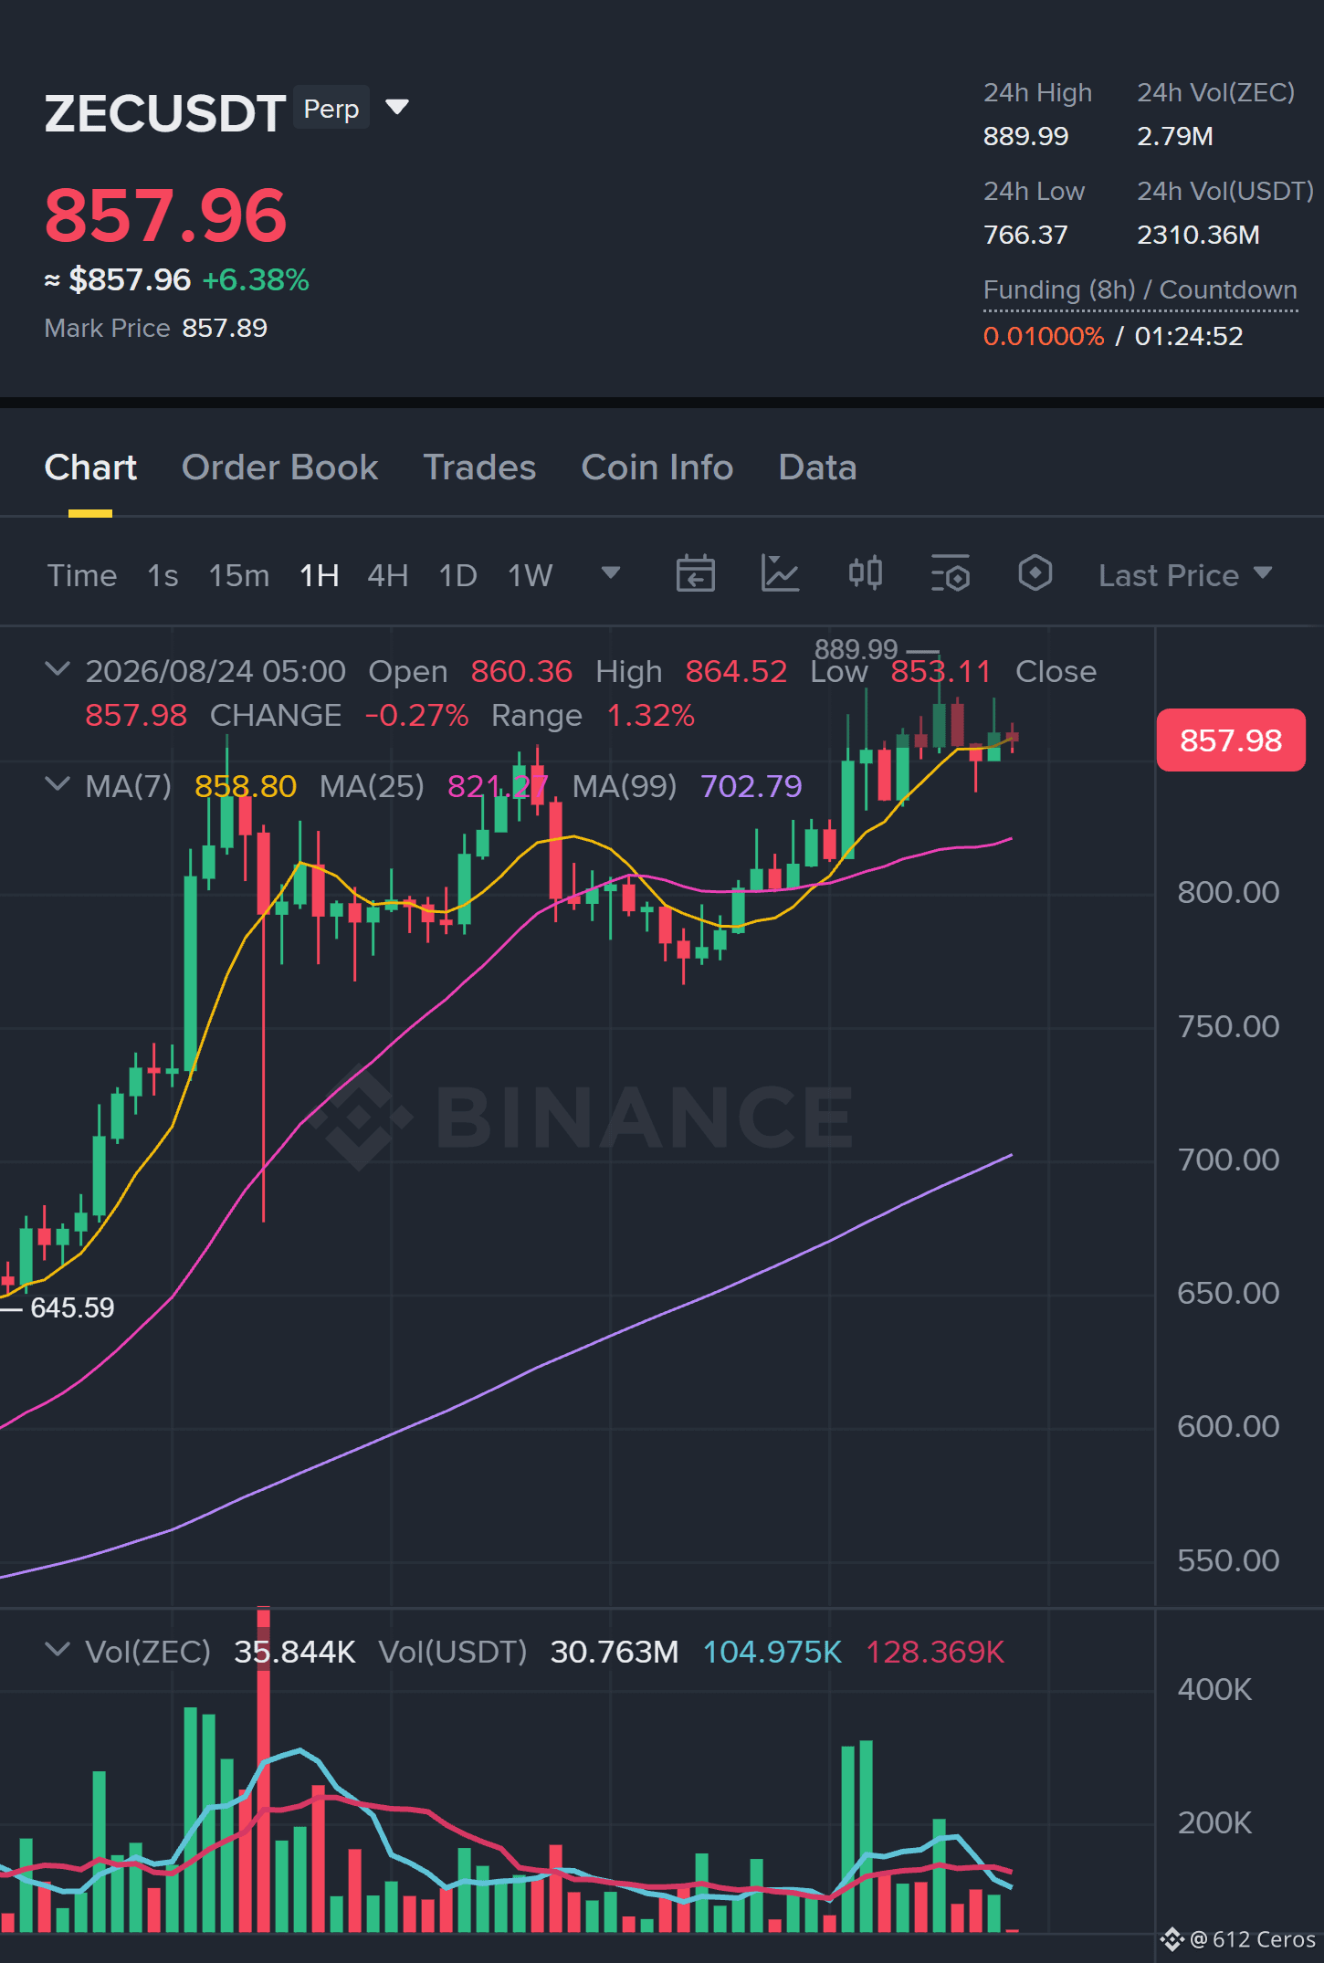Open the Order Book tab
Image resolution: width=1324 pixels, height=1963 pixels.
279,467
